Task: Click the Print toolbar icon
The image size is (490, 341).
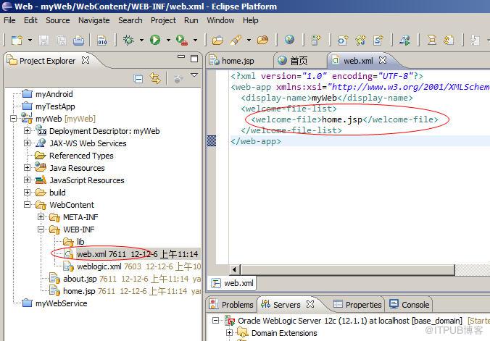Action: pyautogui.click(x=78, y=40)
